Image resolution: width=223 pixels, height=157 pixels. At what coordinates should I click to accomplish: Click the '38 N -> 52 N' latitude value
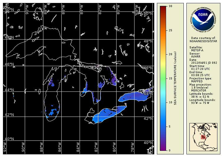click(x=200, y=97)
